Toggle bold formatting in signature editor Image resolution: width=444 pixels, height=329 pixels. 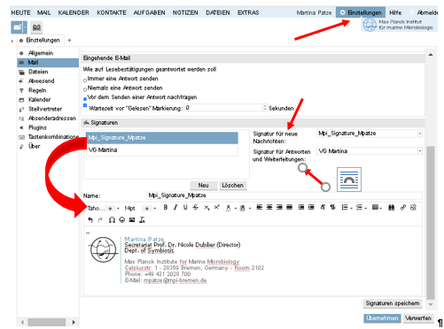[166, 208]
